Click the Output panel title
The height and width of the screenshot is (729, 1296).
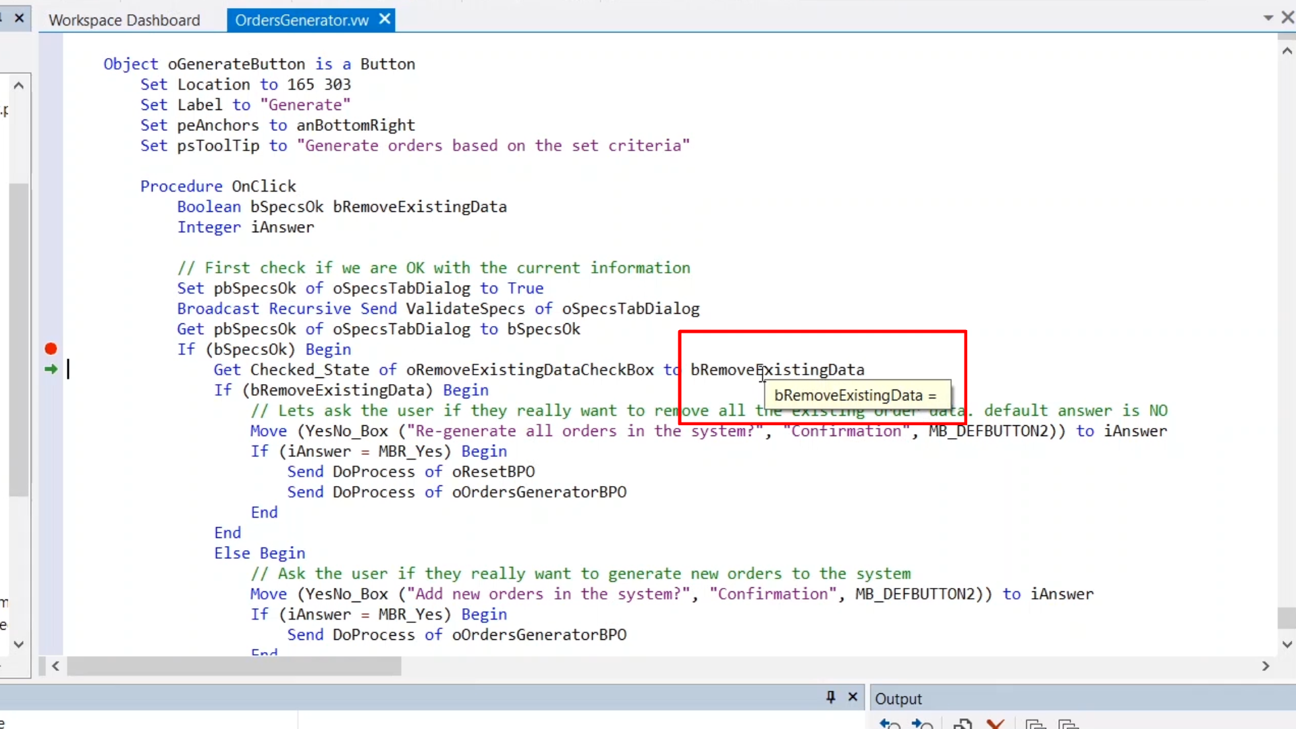coord(898,699)
